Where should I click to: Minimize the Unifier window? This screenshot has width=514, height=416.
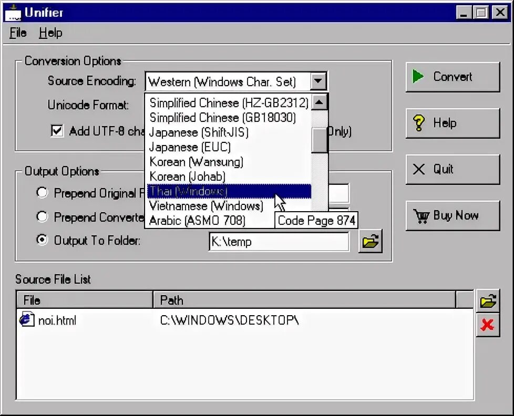tap(464, 13)
